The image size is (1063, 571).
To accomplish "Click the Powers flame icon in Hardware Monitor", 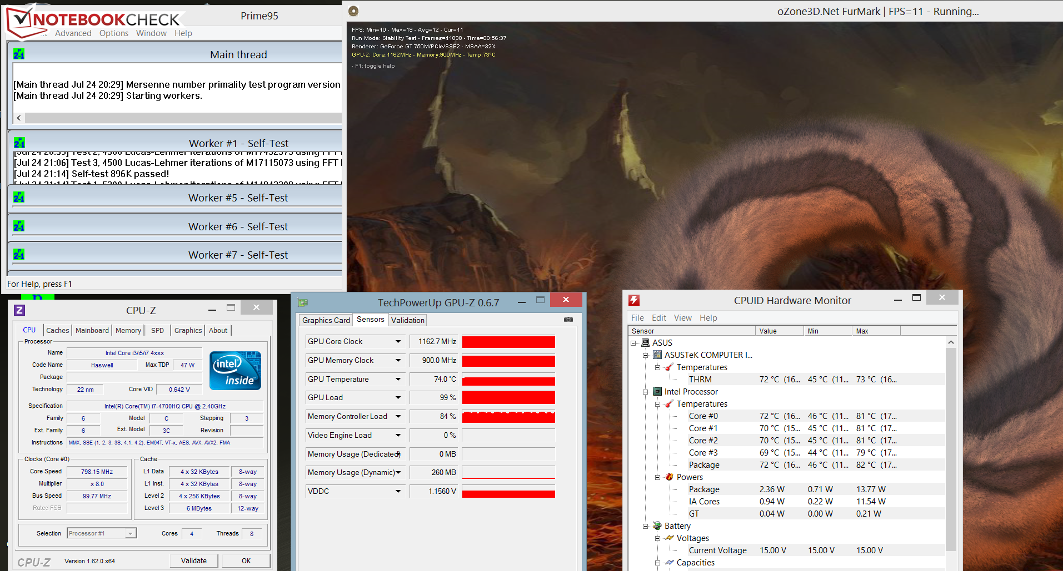I will 670,477.
